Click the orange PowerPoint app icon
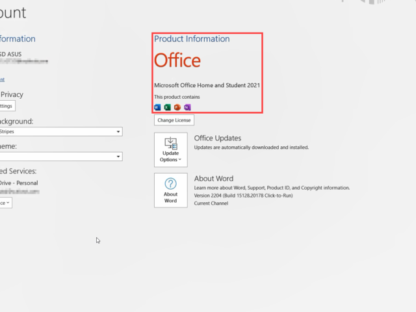416x312 pixels. pos(177,107)
